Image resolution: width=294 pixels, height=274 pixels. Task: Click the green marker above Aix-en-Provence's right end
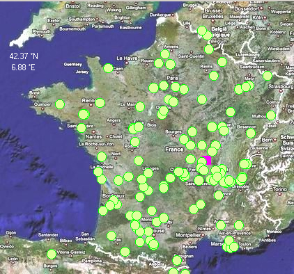pyautogui.click(x=239, y=225)
